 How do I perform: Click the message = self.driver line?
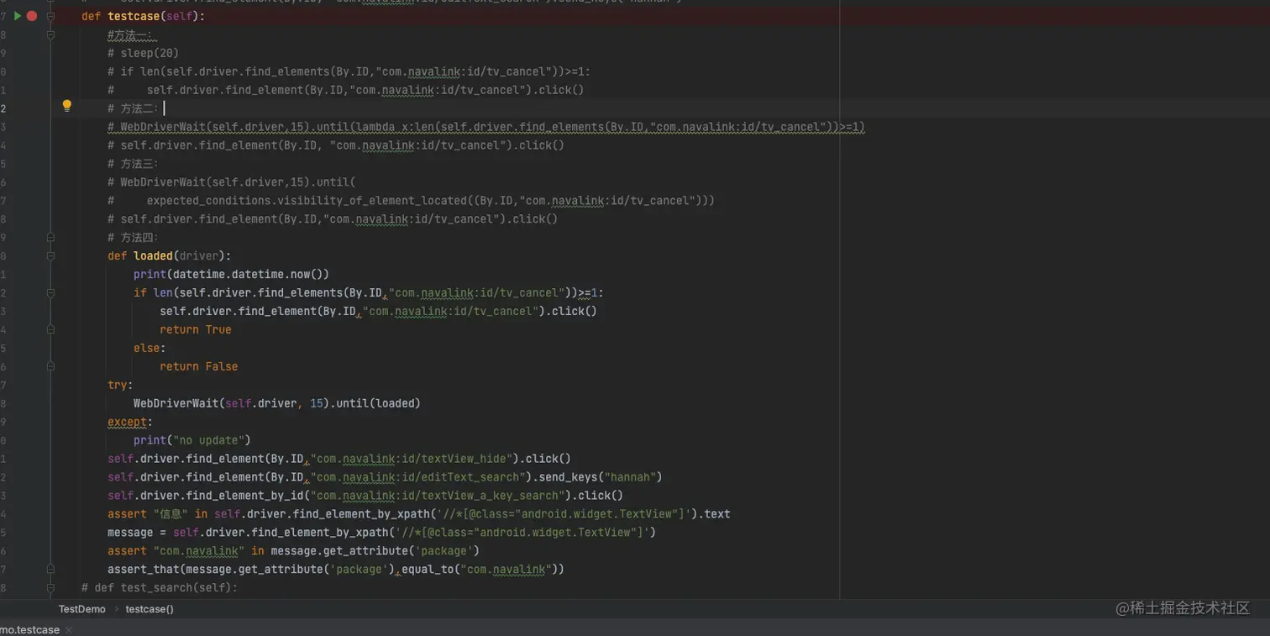(x=381, y=533)
